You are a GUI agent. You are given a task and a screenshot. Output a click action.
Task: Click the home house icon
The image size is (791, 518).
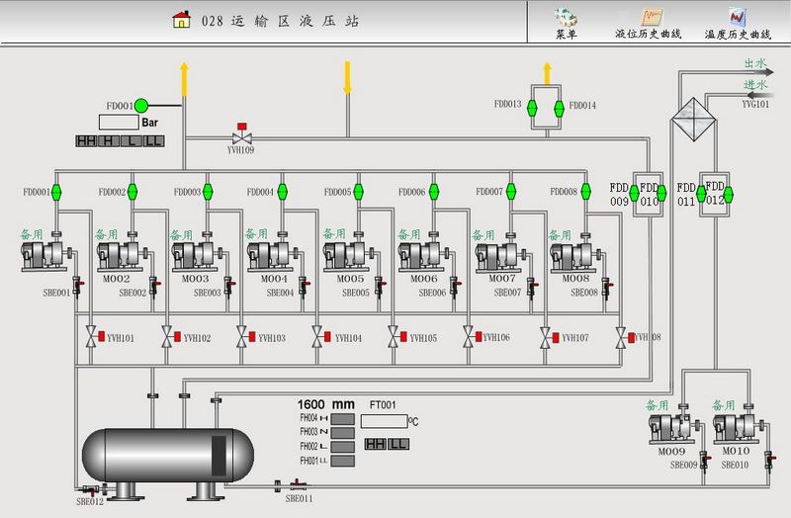[x=182, y=20]
